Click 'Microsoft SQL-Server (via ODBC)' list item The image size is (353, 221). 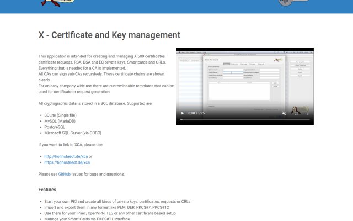(x=73, y=133)
